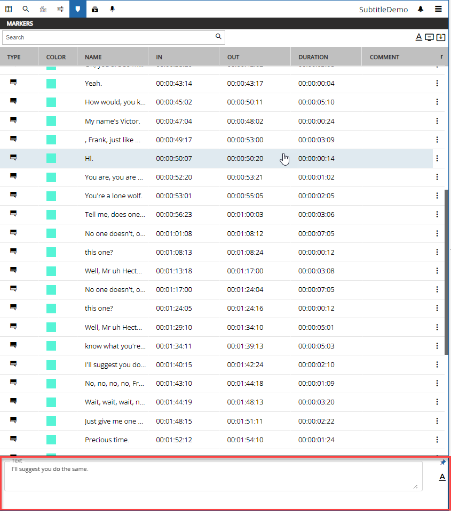This screenshot has height=511, width=451.
Task: Click the subtitle display icon above the table
Action: pos(430,37)
